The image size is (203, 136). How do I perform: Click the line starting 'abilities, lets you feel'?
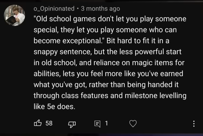coord(108,74)
